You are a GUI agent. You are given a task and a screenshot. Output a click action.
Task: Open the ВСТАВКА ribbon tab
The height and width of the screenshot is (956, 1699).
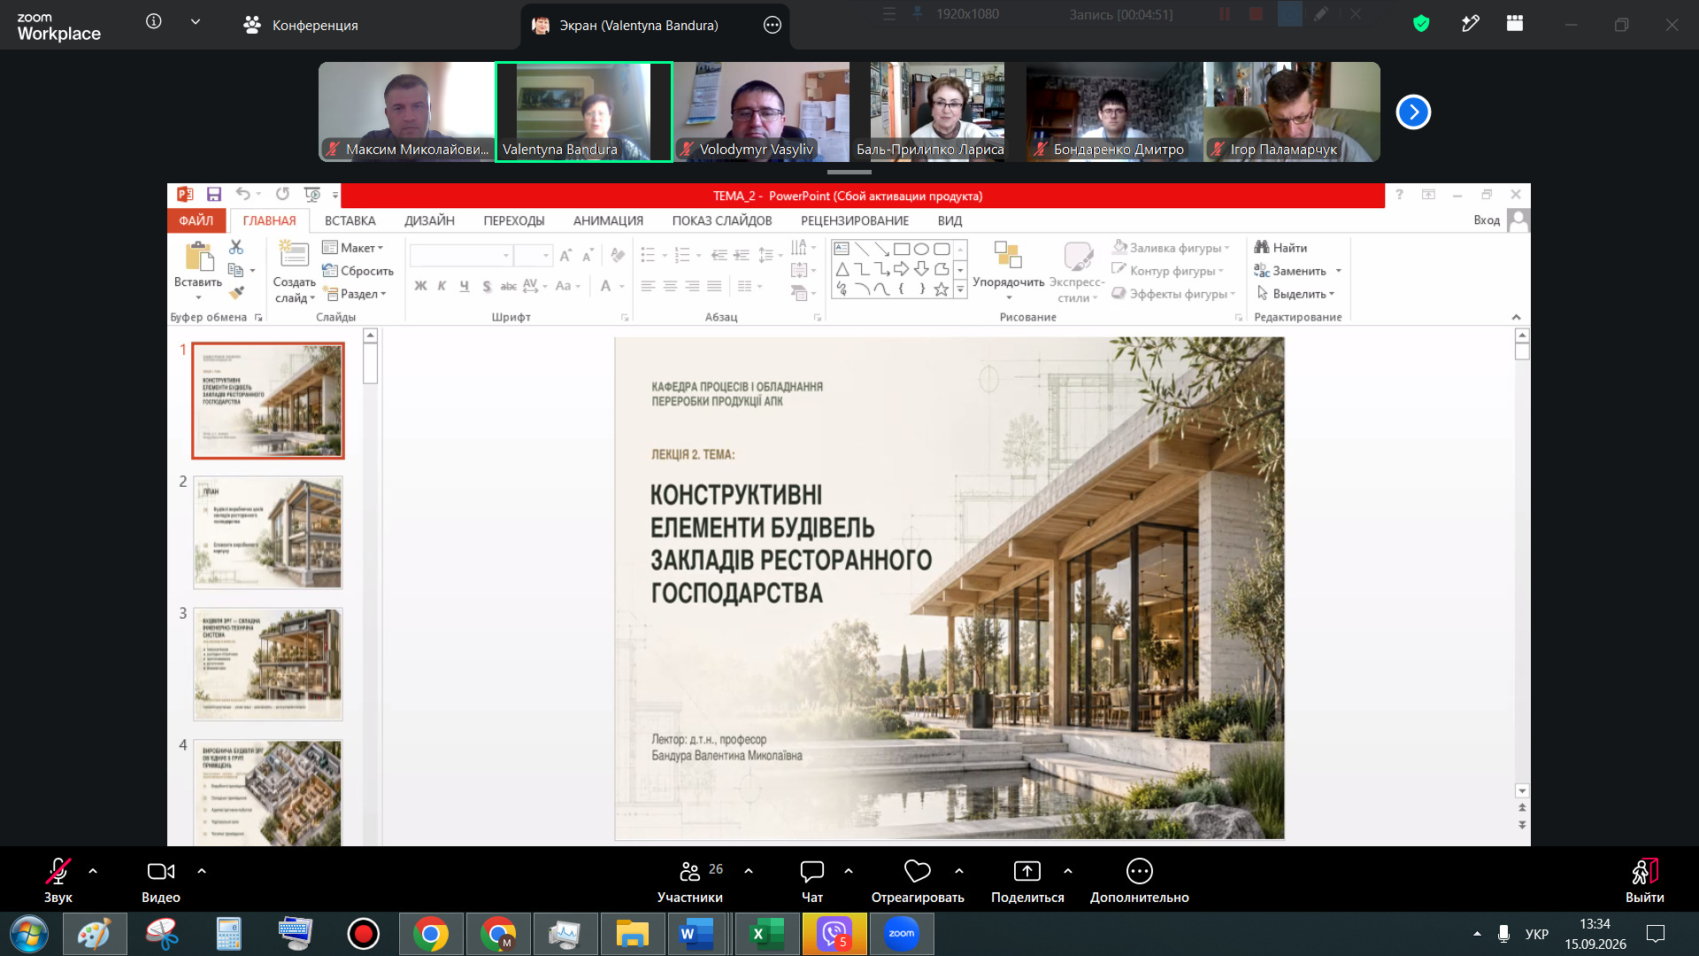click(x=350, y=220)
